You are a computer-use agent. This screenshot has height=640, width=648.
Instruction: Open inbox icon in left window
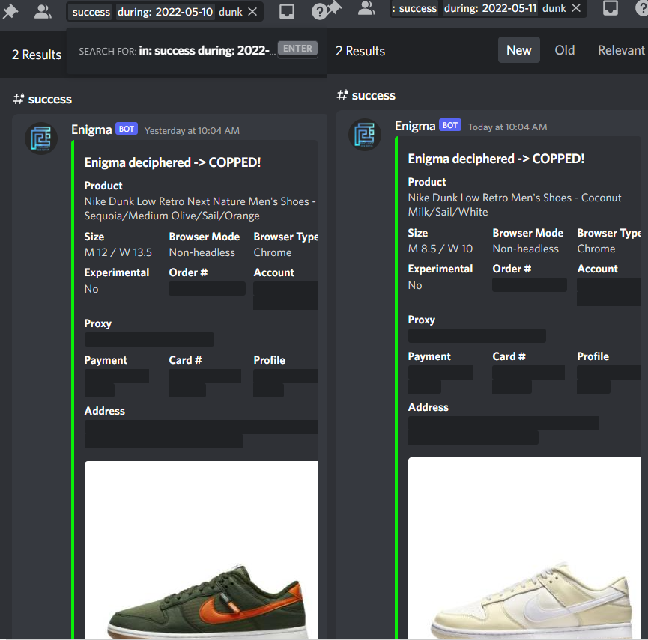(287, 11)
